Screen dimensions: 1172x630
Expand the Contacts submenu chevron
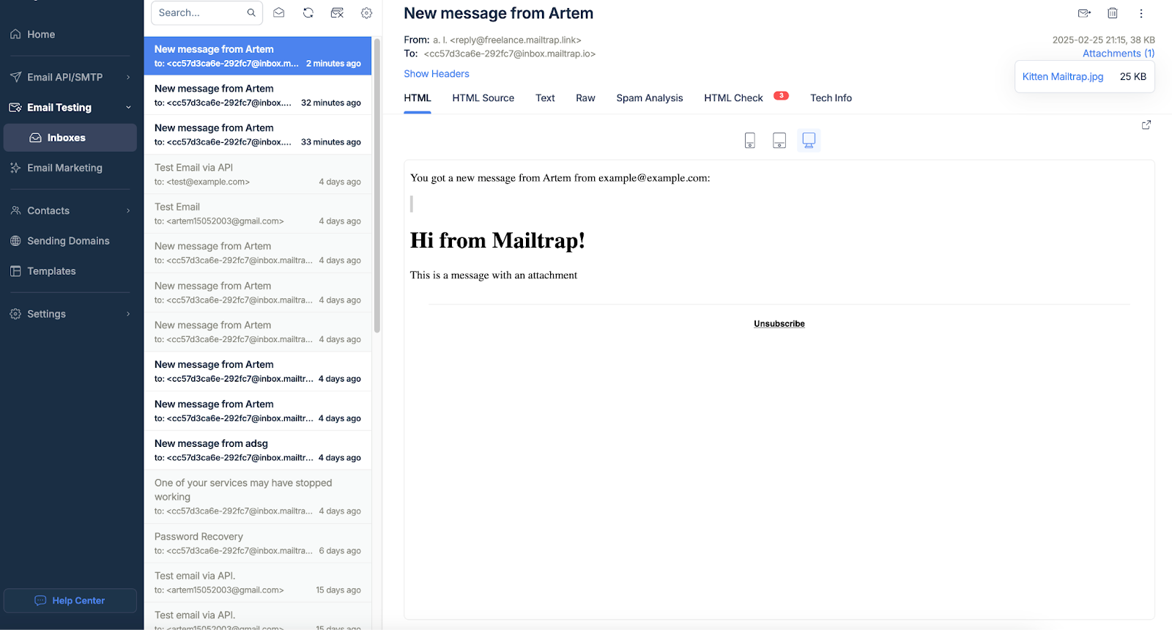point(128,211)
